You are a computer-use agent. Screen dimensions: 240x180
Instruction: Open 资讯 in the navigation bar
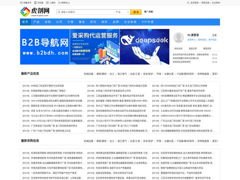tap(93, 22)
